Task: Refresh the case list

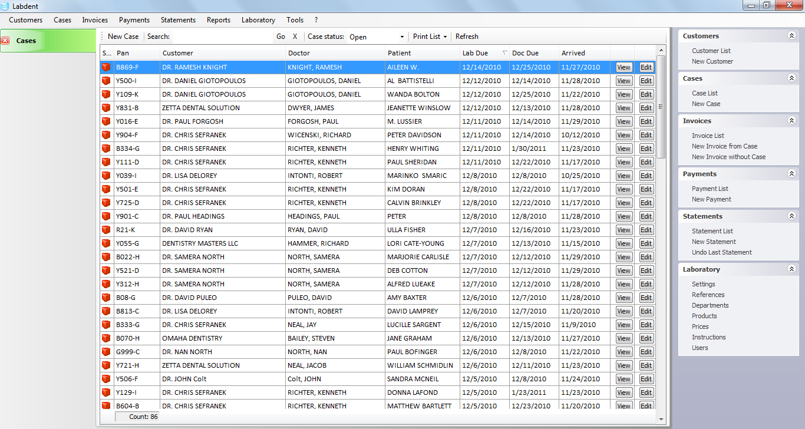Action: (x=467, y=37)
